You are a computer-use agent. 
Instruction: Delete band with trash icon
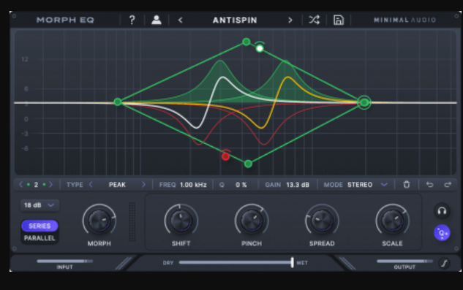[407, 185]
